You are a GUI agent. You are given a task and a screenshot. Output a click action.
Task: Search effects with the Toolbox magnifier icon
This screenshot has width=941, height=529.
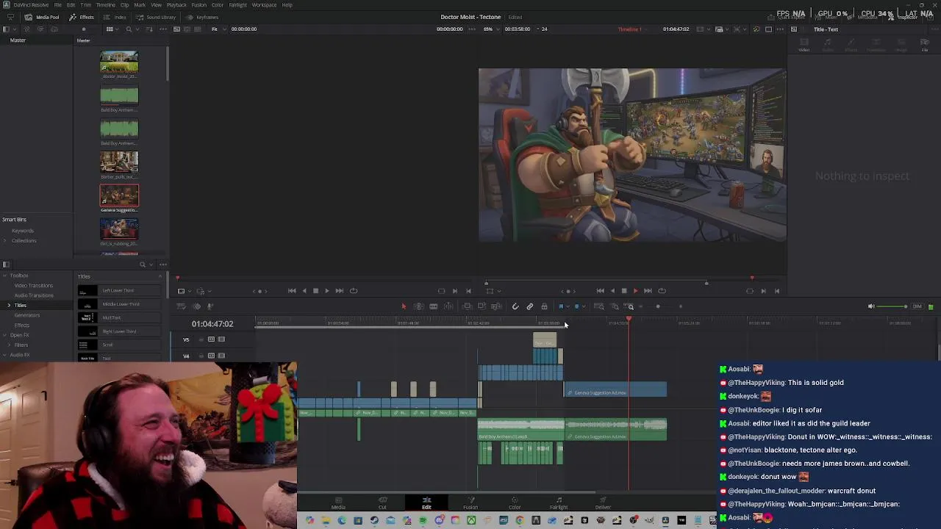(x=143, y=264)
